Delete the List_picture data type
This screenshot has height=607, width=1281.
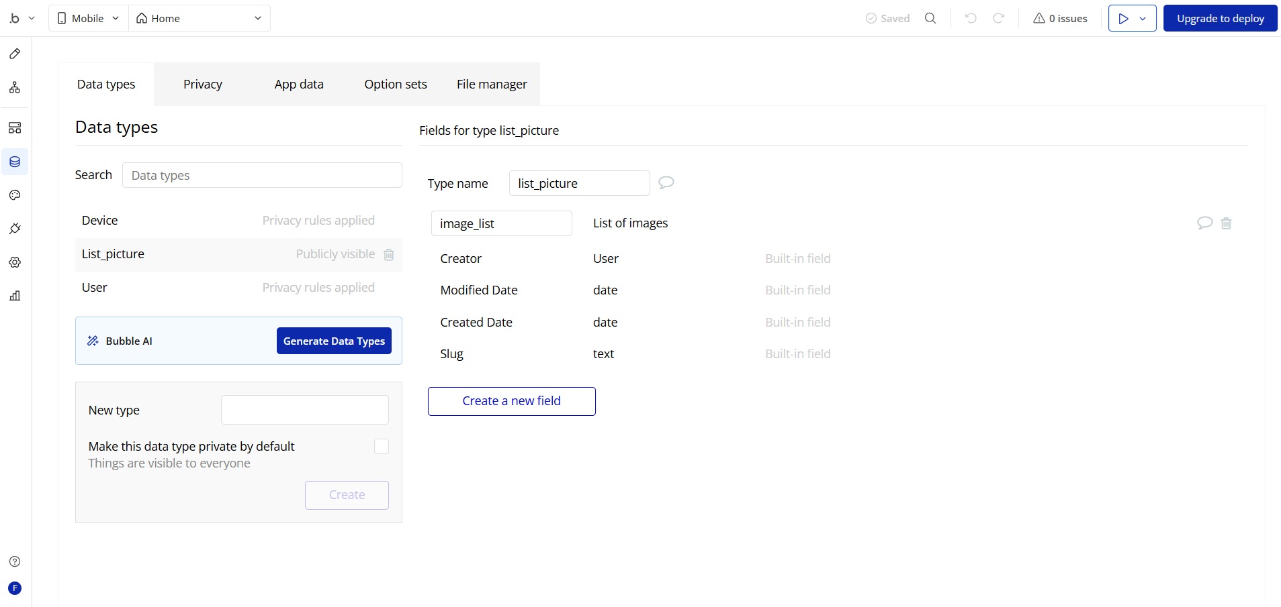(389, 255)
